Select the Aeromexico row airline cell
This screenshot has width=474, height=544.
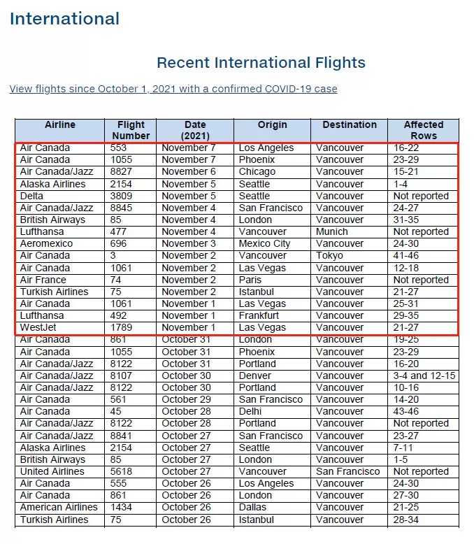[59, 243]
